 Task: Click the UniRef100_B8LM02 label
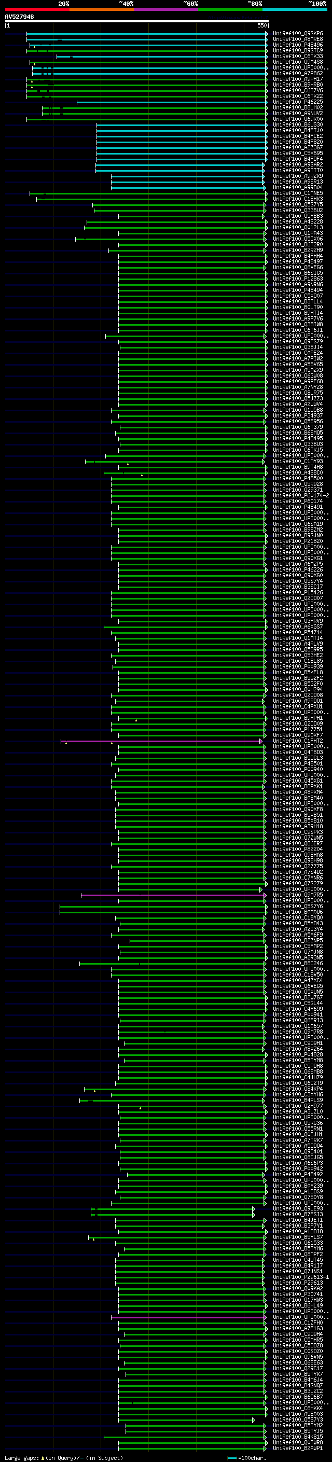[297, 108]
